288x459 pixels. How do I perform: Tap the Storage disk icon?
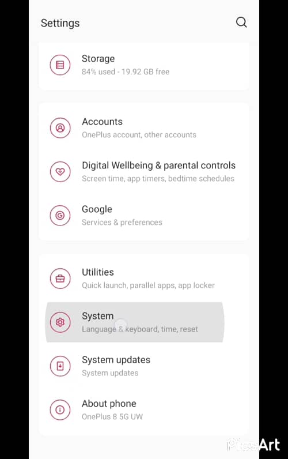click(60, 65)
